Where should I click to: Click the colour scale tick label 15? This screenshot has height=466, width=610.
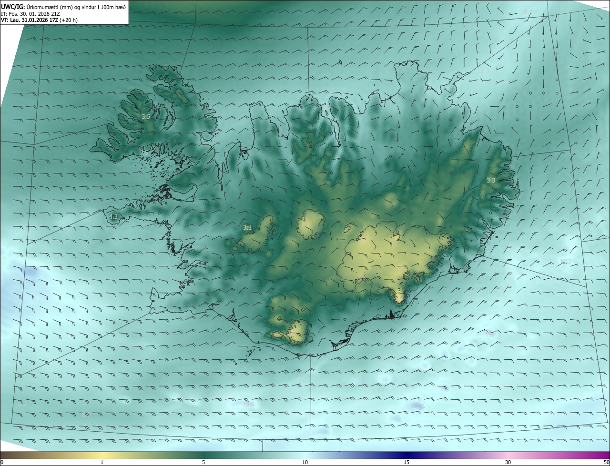coord(407,462)
